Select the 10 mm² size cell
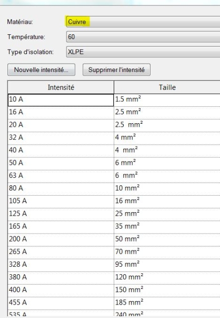Viewport: 220px width, 318px height. [x=167, y=189]
